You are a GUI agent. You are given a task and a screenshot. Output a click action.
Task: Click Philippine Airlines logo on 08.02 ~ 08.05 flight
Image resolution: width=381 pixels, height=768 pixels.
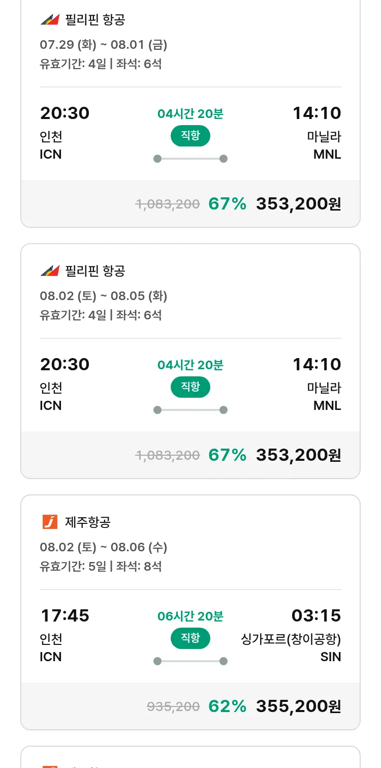pos(50,271)
